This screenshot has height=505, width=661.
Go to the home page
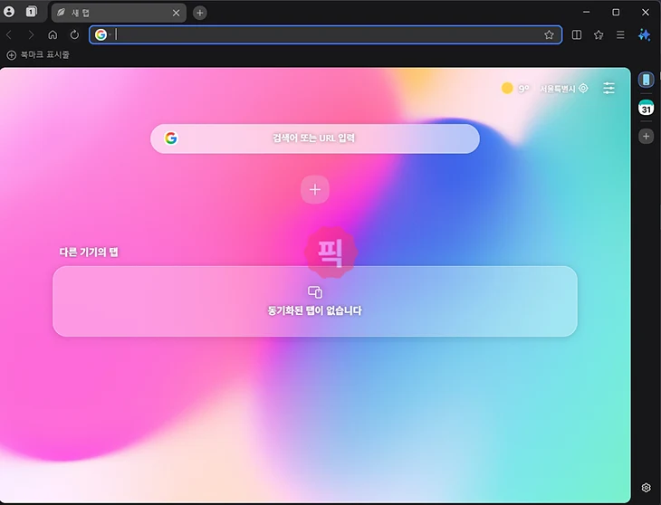pyautogui.click(x=53, y=34)
